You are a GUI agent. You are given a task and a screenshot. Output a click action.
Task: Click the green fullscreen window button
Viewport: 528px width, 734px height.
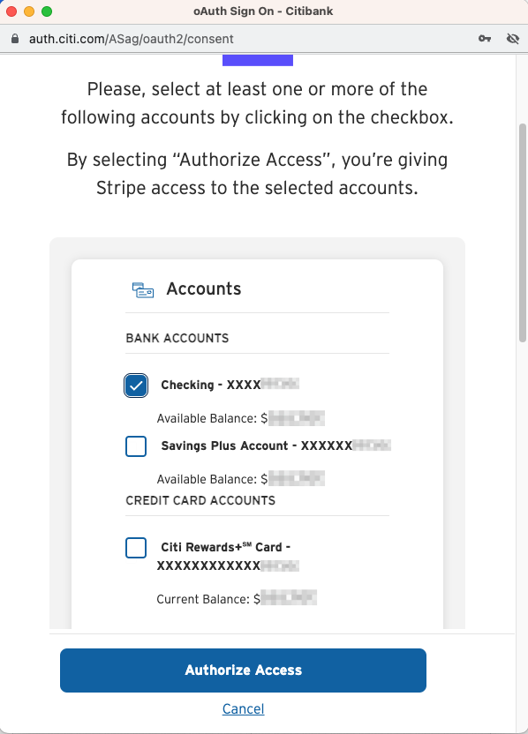[47, 11]
